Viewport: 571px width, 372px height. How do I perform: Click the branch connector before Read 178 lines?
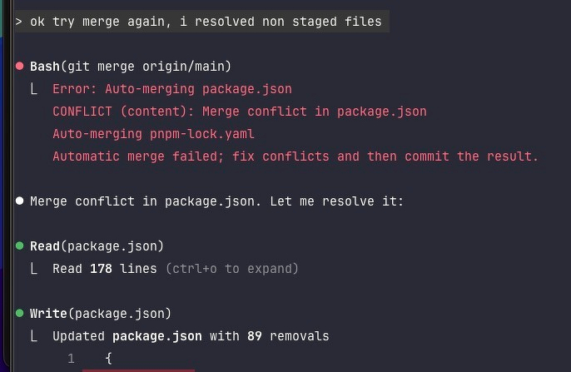(x=35, y=269)
